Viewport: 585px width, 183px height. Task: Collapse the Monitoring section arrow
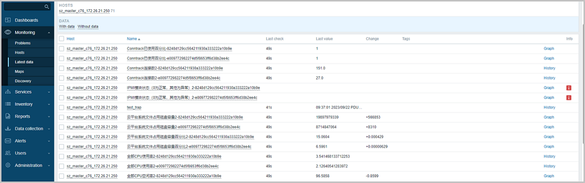pos(49,33)
